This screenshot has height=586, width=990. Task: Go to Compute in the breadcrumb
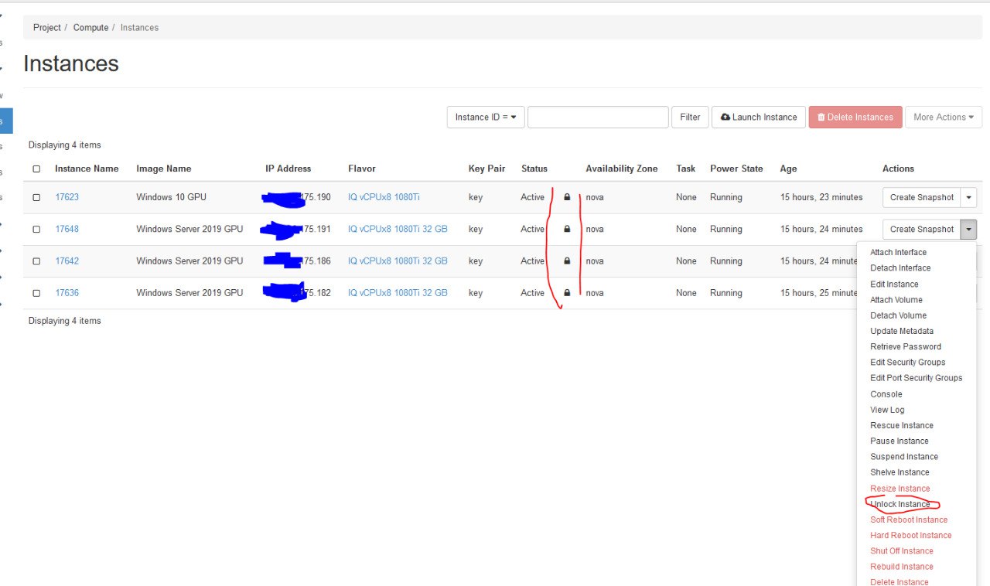90,28
